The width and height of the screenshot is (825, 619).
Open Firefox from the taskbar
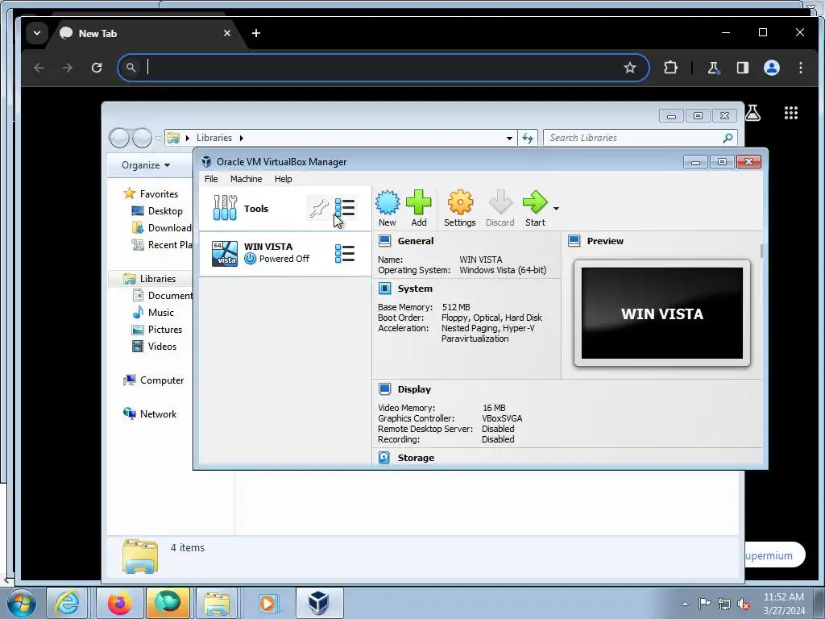tap(120, 603)
